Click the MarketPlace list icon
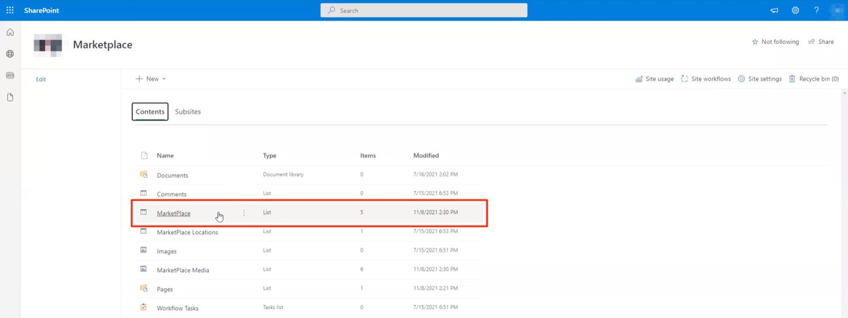848x318 pixels. pos(144,212)
